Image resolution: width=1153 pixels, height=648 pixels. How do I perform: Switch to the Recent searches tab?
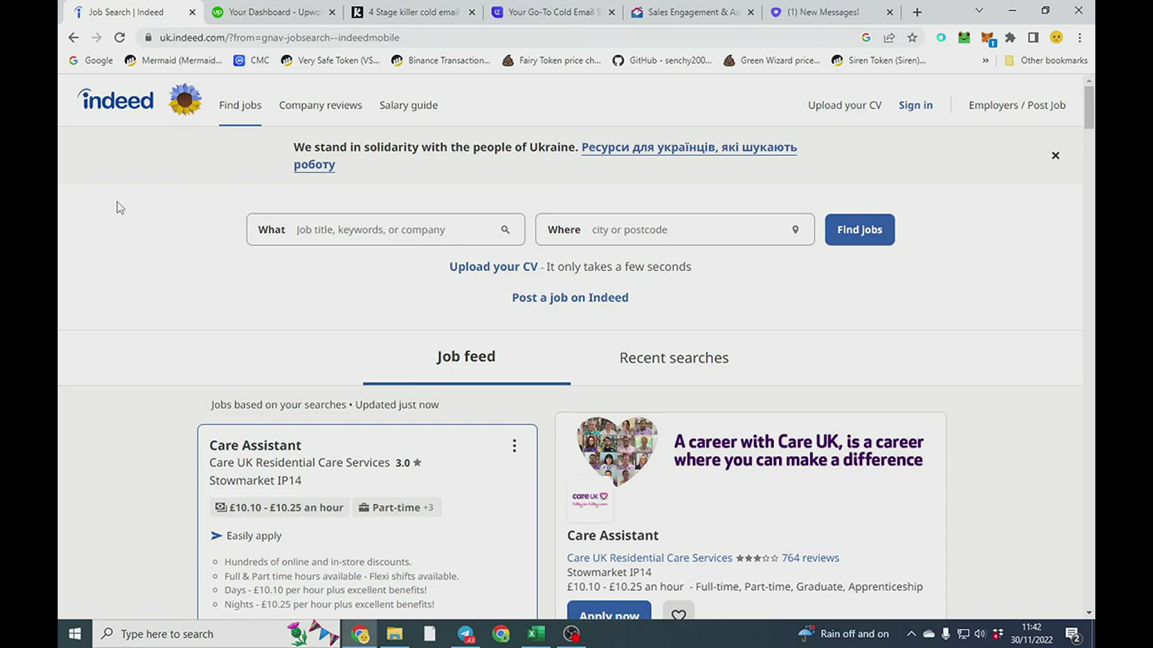pyautogui.click(x=674, y=358)
